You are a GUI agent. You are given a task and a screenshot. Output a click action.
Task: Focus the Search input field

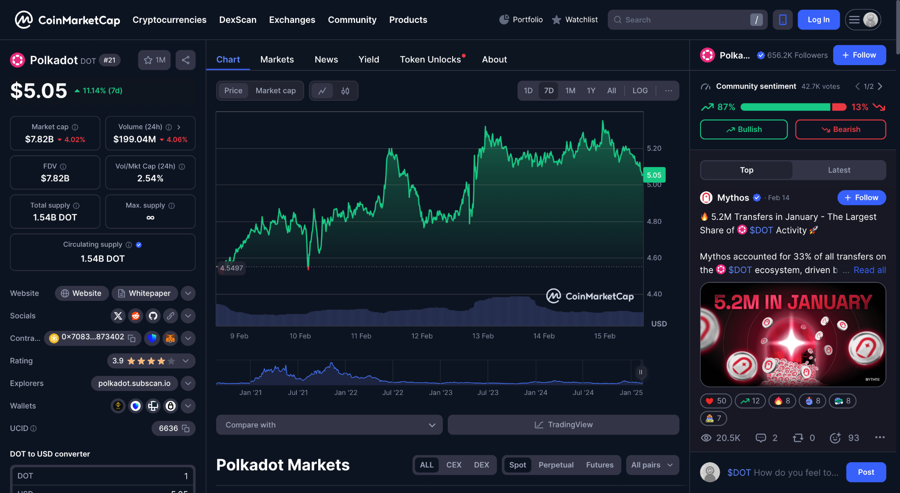coord(687,20)
